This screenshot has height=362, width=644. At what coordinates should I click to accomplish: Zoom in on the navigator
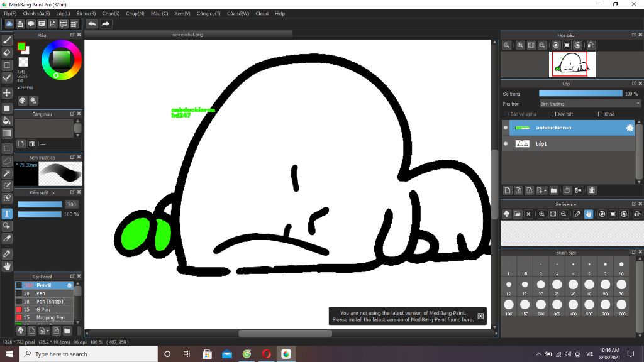(520, 45)
